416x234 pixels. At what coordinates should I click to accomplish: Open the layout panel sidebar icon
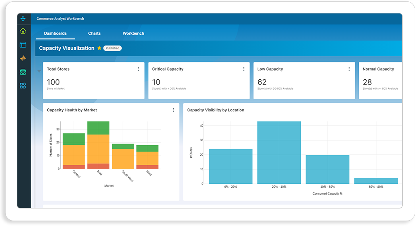(x=23, y=45)
